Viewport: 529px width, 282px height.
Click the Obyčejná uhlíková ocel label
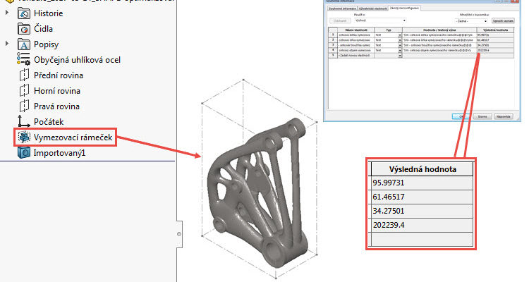(x=77, y=60)
